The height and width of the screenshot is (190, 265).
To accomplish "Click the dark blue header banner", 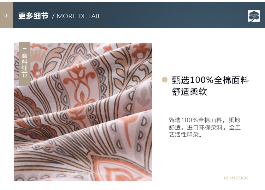I will [x=139, y=15].
